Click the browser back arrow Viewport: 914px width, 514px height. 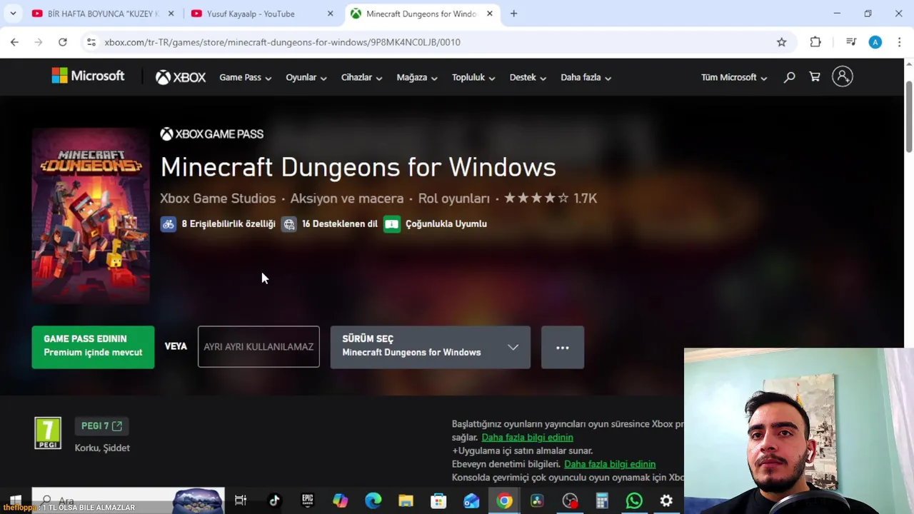14,42
